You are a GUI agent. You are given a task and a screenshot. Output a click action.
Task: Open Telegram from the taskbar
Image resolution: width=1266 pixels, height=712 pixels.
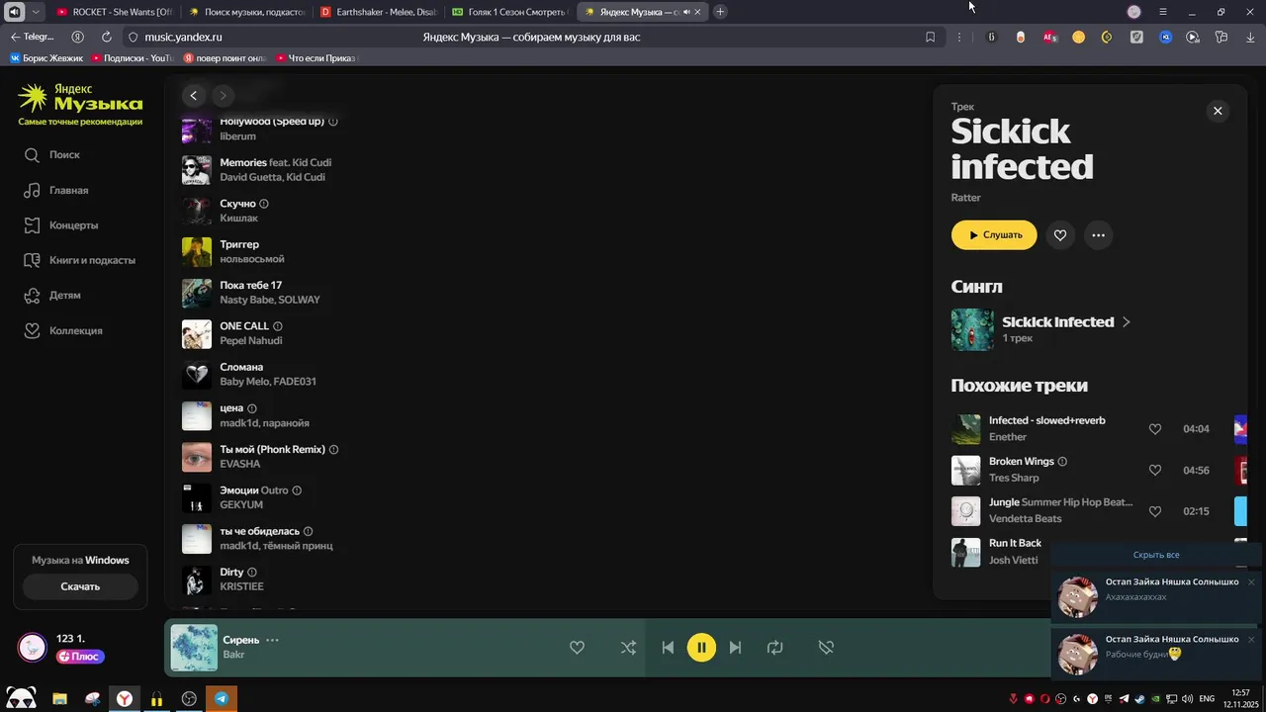tap(222, 698)
